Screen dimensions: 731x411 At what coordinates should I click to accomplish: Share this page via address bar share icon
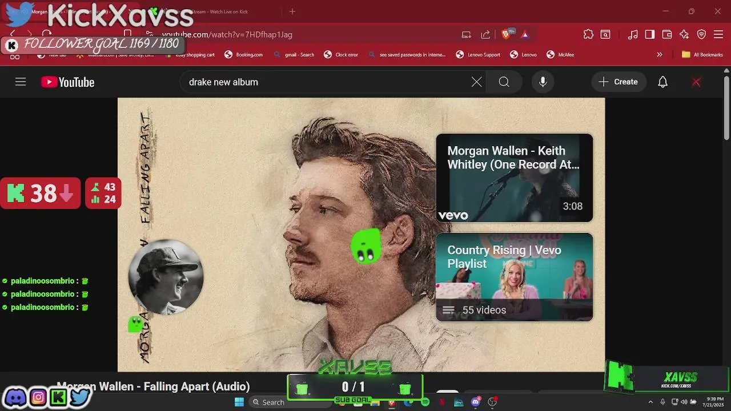point(485,34)
